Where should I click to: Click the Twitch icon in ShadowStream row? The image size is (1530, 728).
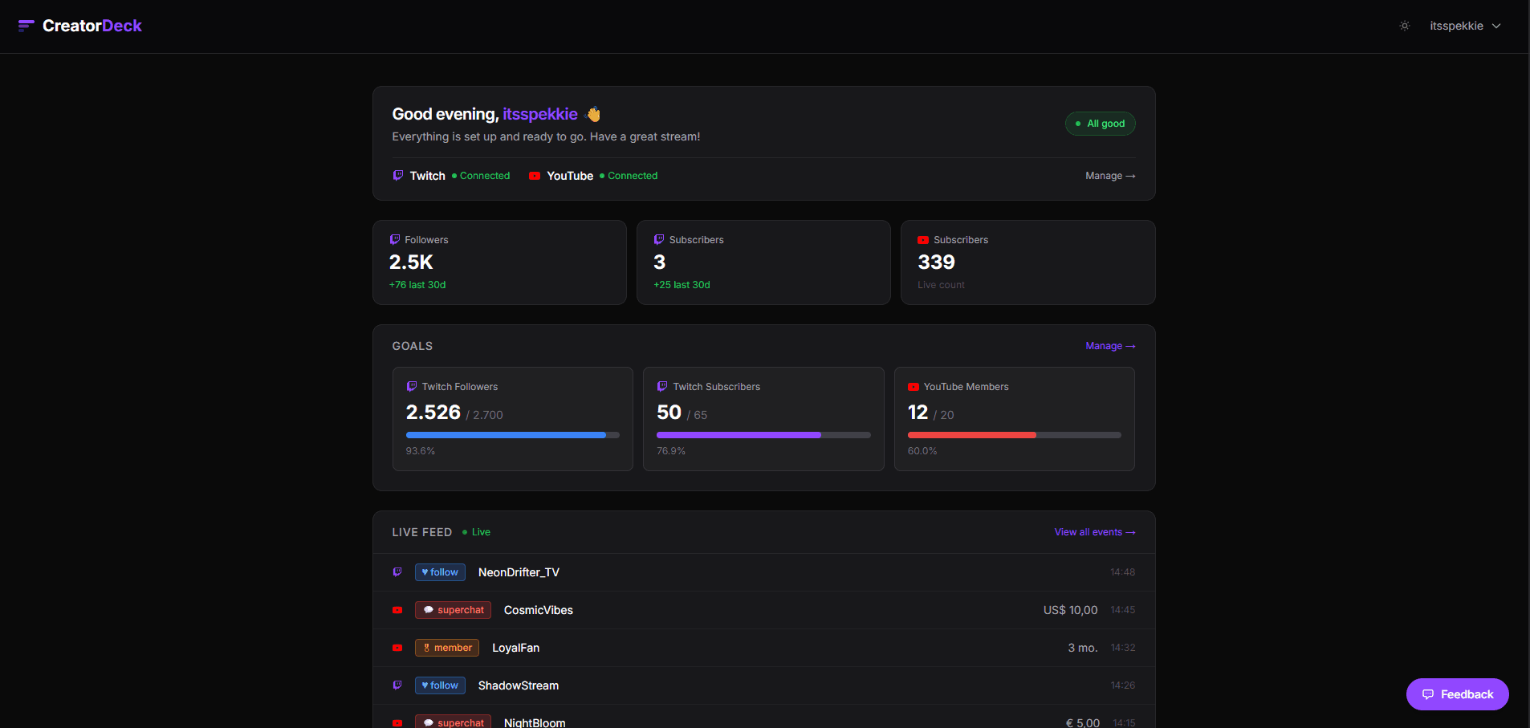click(x=397, y=685)
